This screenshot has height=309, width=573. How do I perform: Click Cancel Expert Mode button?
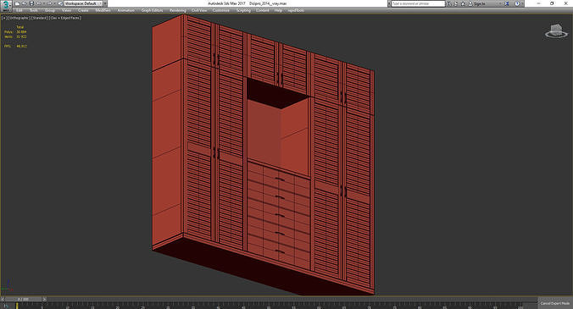(555, 303)
